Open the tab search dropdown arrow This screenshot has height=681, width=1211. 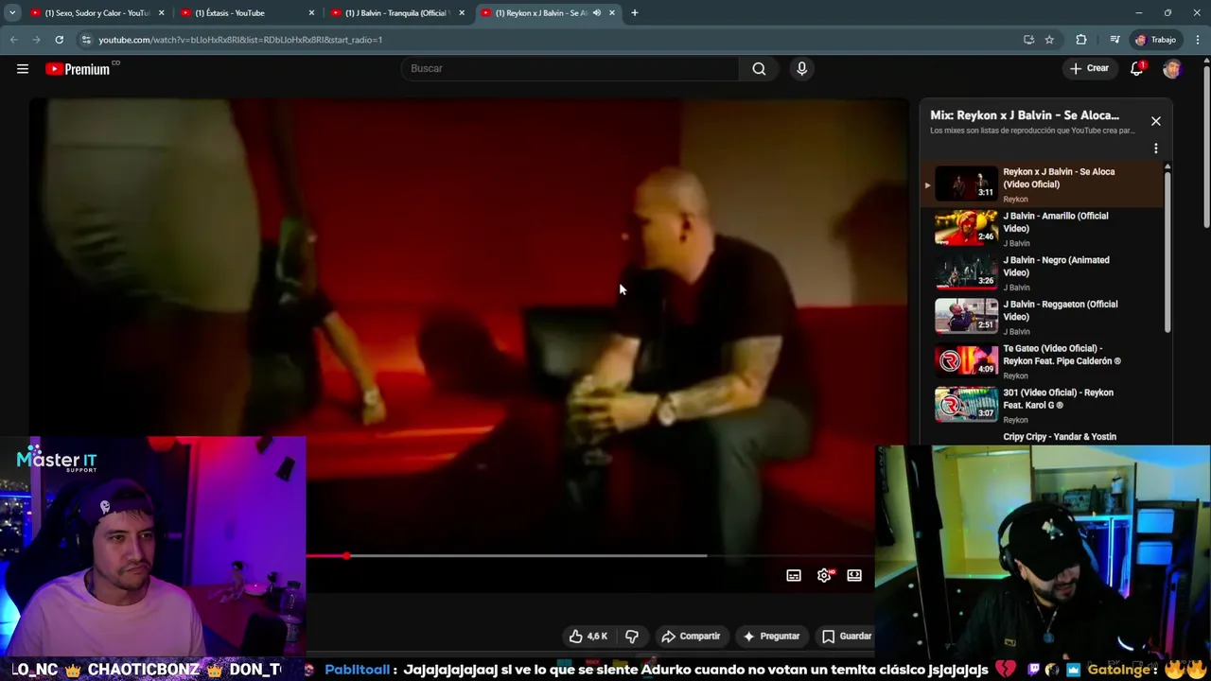pos(12,13)
